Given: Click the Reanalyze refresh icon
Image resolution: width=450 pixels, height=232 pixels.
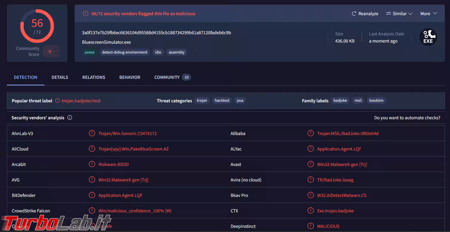Looking at the screenshot, I should [354, 14].
